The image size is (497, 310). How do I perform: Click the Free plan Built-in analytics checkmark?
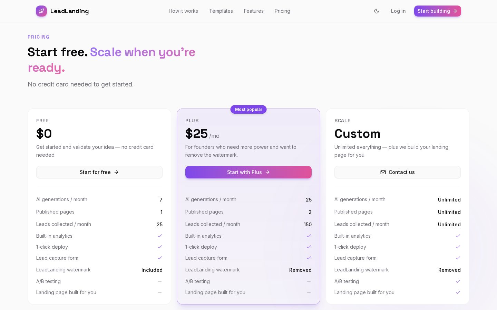(160, 236)
